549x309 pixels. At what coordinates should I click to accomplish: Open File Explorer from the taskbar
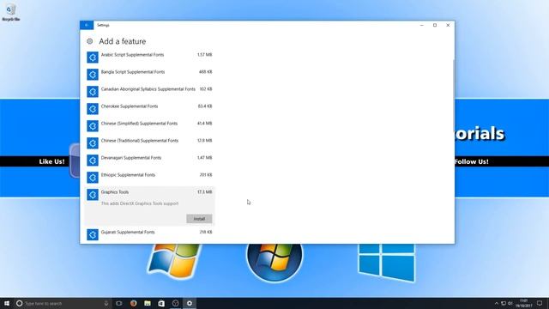click(x=148, y=303)
